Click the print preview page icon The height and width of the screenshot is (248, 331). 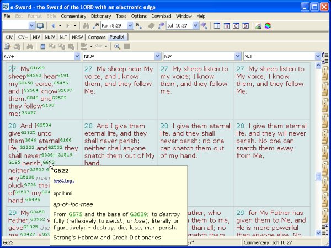pos(7,46)
